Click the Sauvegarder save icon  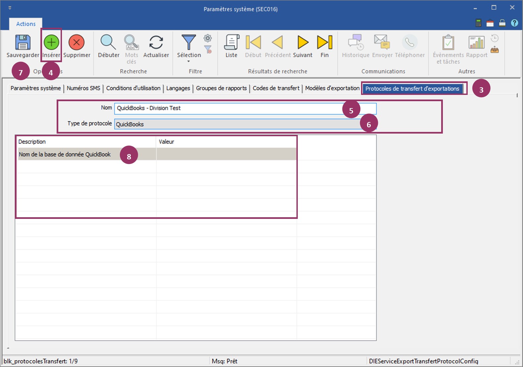tap(23, 42)
